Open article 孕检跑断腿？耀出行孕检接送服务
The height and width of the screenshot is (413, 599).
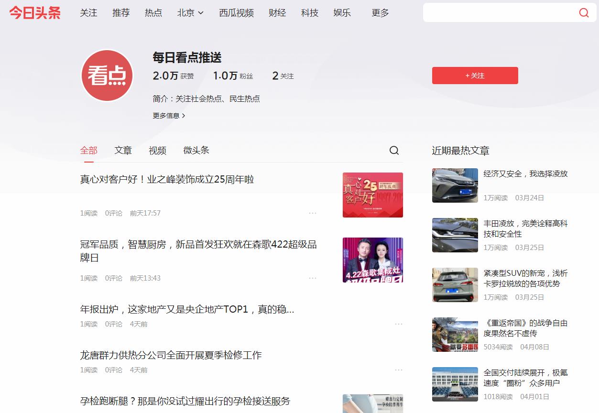pos(185,401)
